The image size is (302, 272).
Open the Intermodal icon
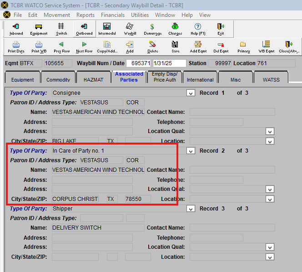point(107,29)
